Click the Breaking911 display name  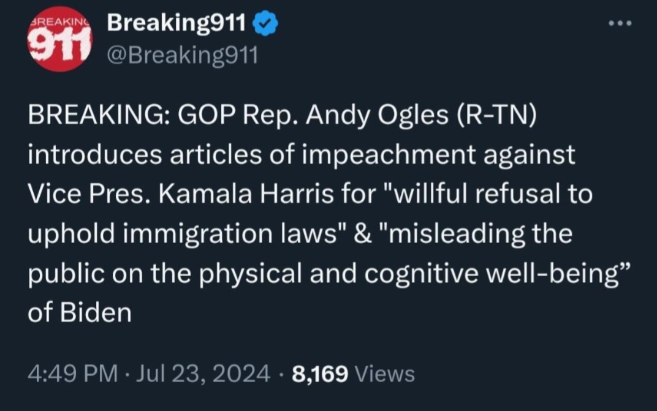(177, 24)
